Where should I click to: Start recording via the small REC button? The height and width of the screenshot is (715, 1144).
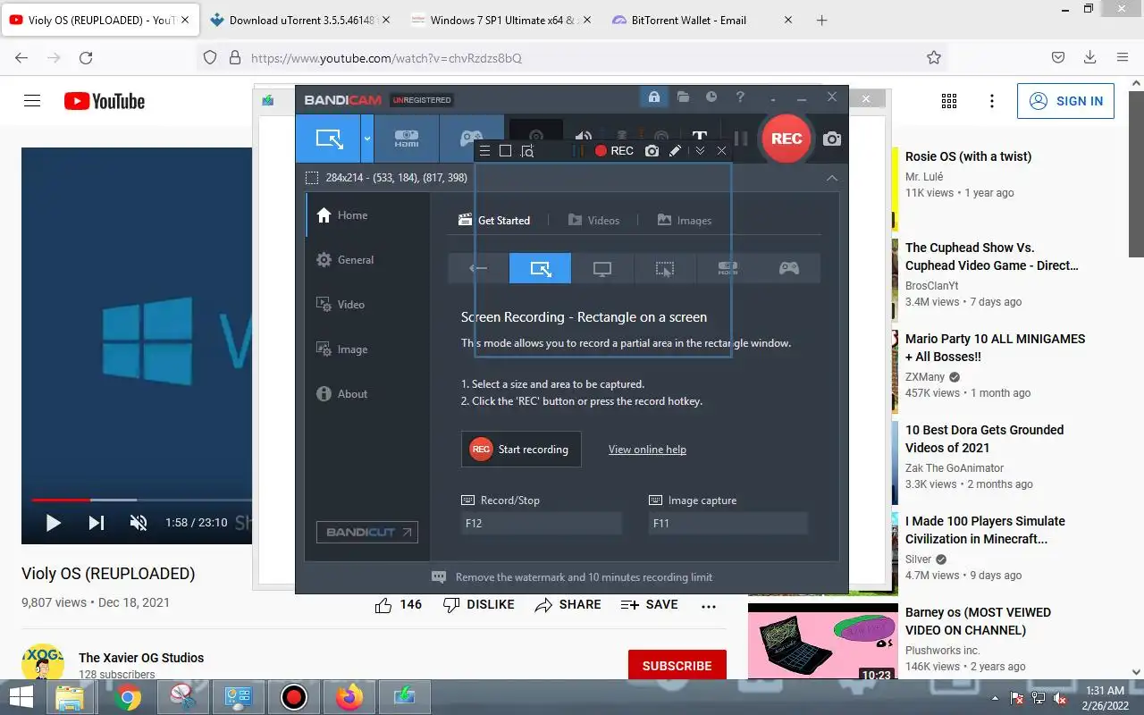pos(614,151)
